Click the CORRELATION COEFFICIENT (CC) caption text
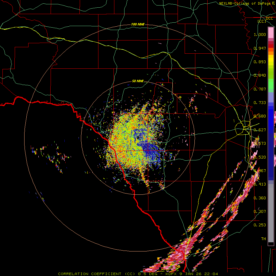Screen dimensions: 276x276 coord(97,274)
